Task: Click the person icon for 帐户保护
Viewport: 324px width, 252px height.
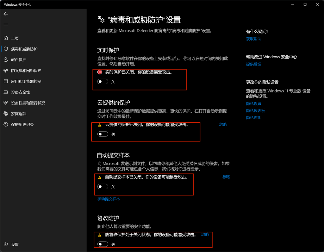Action: [x=6, y=60]
